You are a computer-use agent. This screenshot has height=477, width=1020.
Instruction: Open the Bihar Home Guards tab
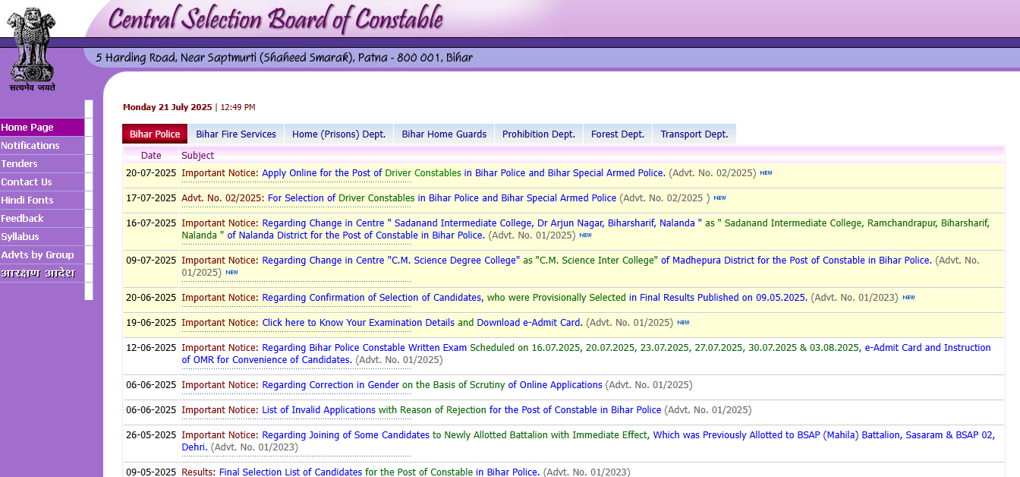[x=443, y=133]
